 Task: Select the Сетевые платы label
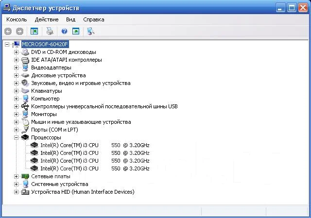[x=51, y=176]
